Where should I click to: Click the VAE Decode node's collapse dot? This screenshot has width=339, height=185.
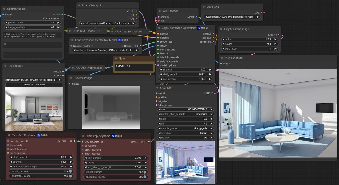click(x=159, y=11)
